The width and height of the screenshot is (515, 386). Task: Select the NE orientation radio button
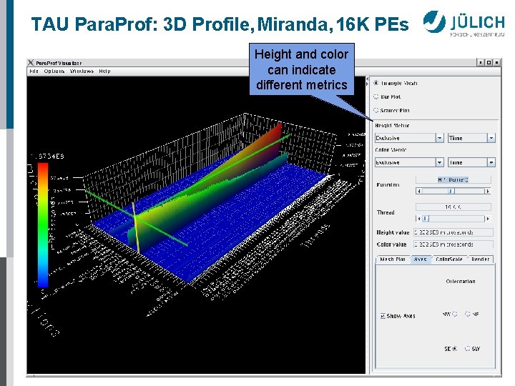pos(467,314)
